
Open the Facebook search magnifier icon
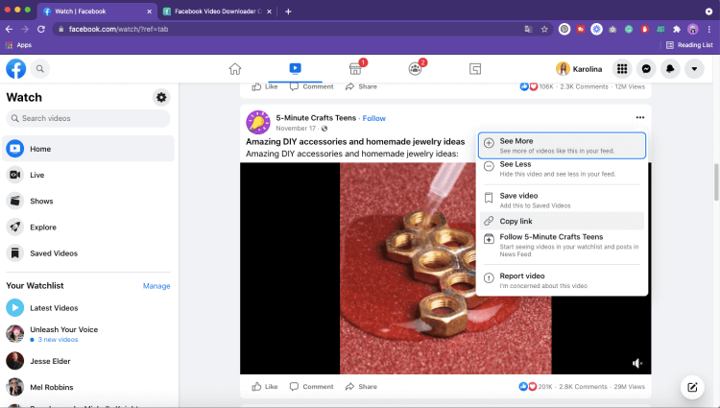tap(40, 69)
